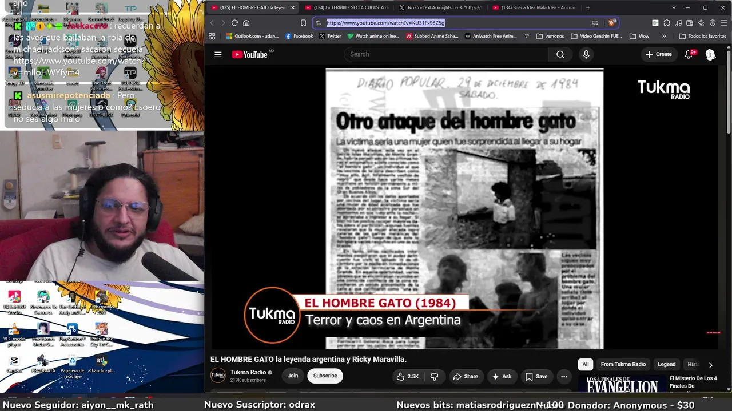The height and width of the screenshot is (411, 732).
Task: Click the Ask button
Action: click(x=502, y=377)
